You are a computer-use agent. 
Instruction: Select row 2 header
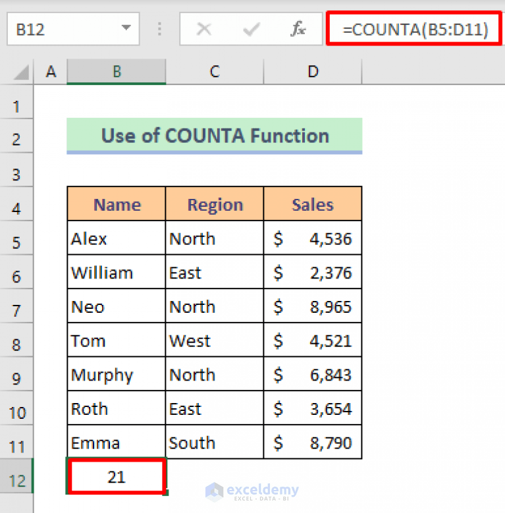coord(16,136)
